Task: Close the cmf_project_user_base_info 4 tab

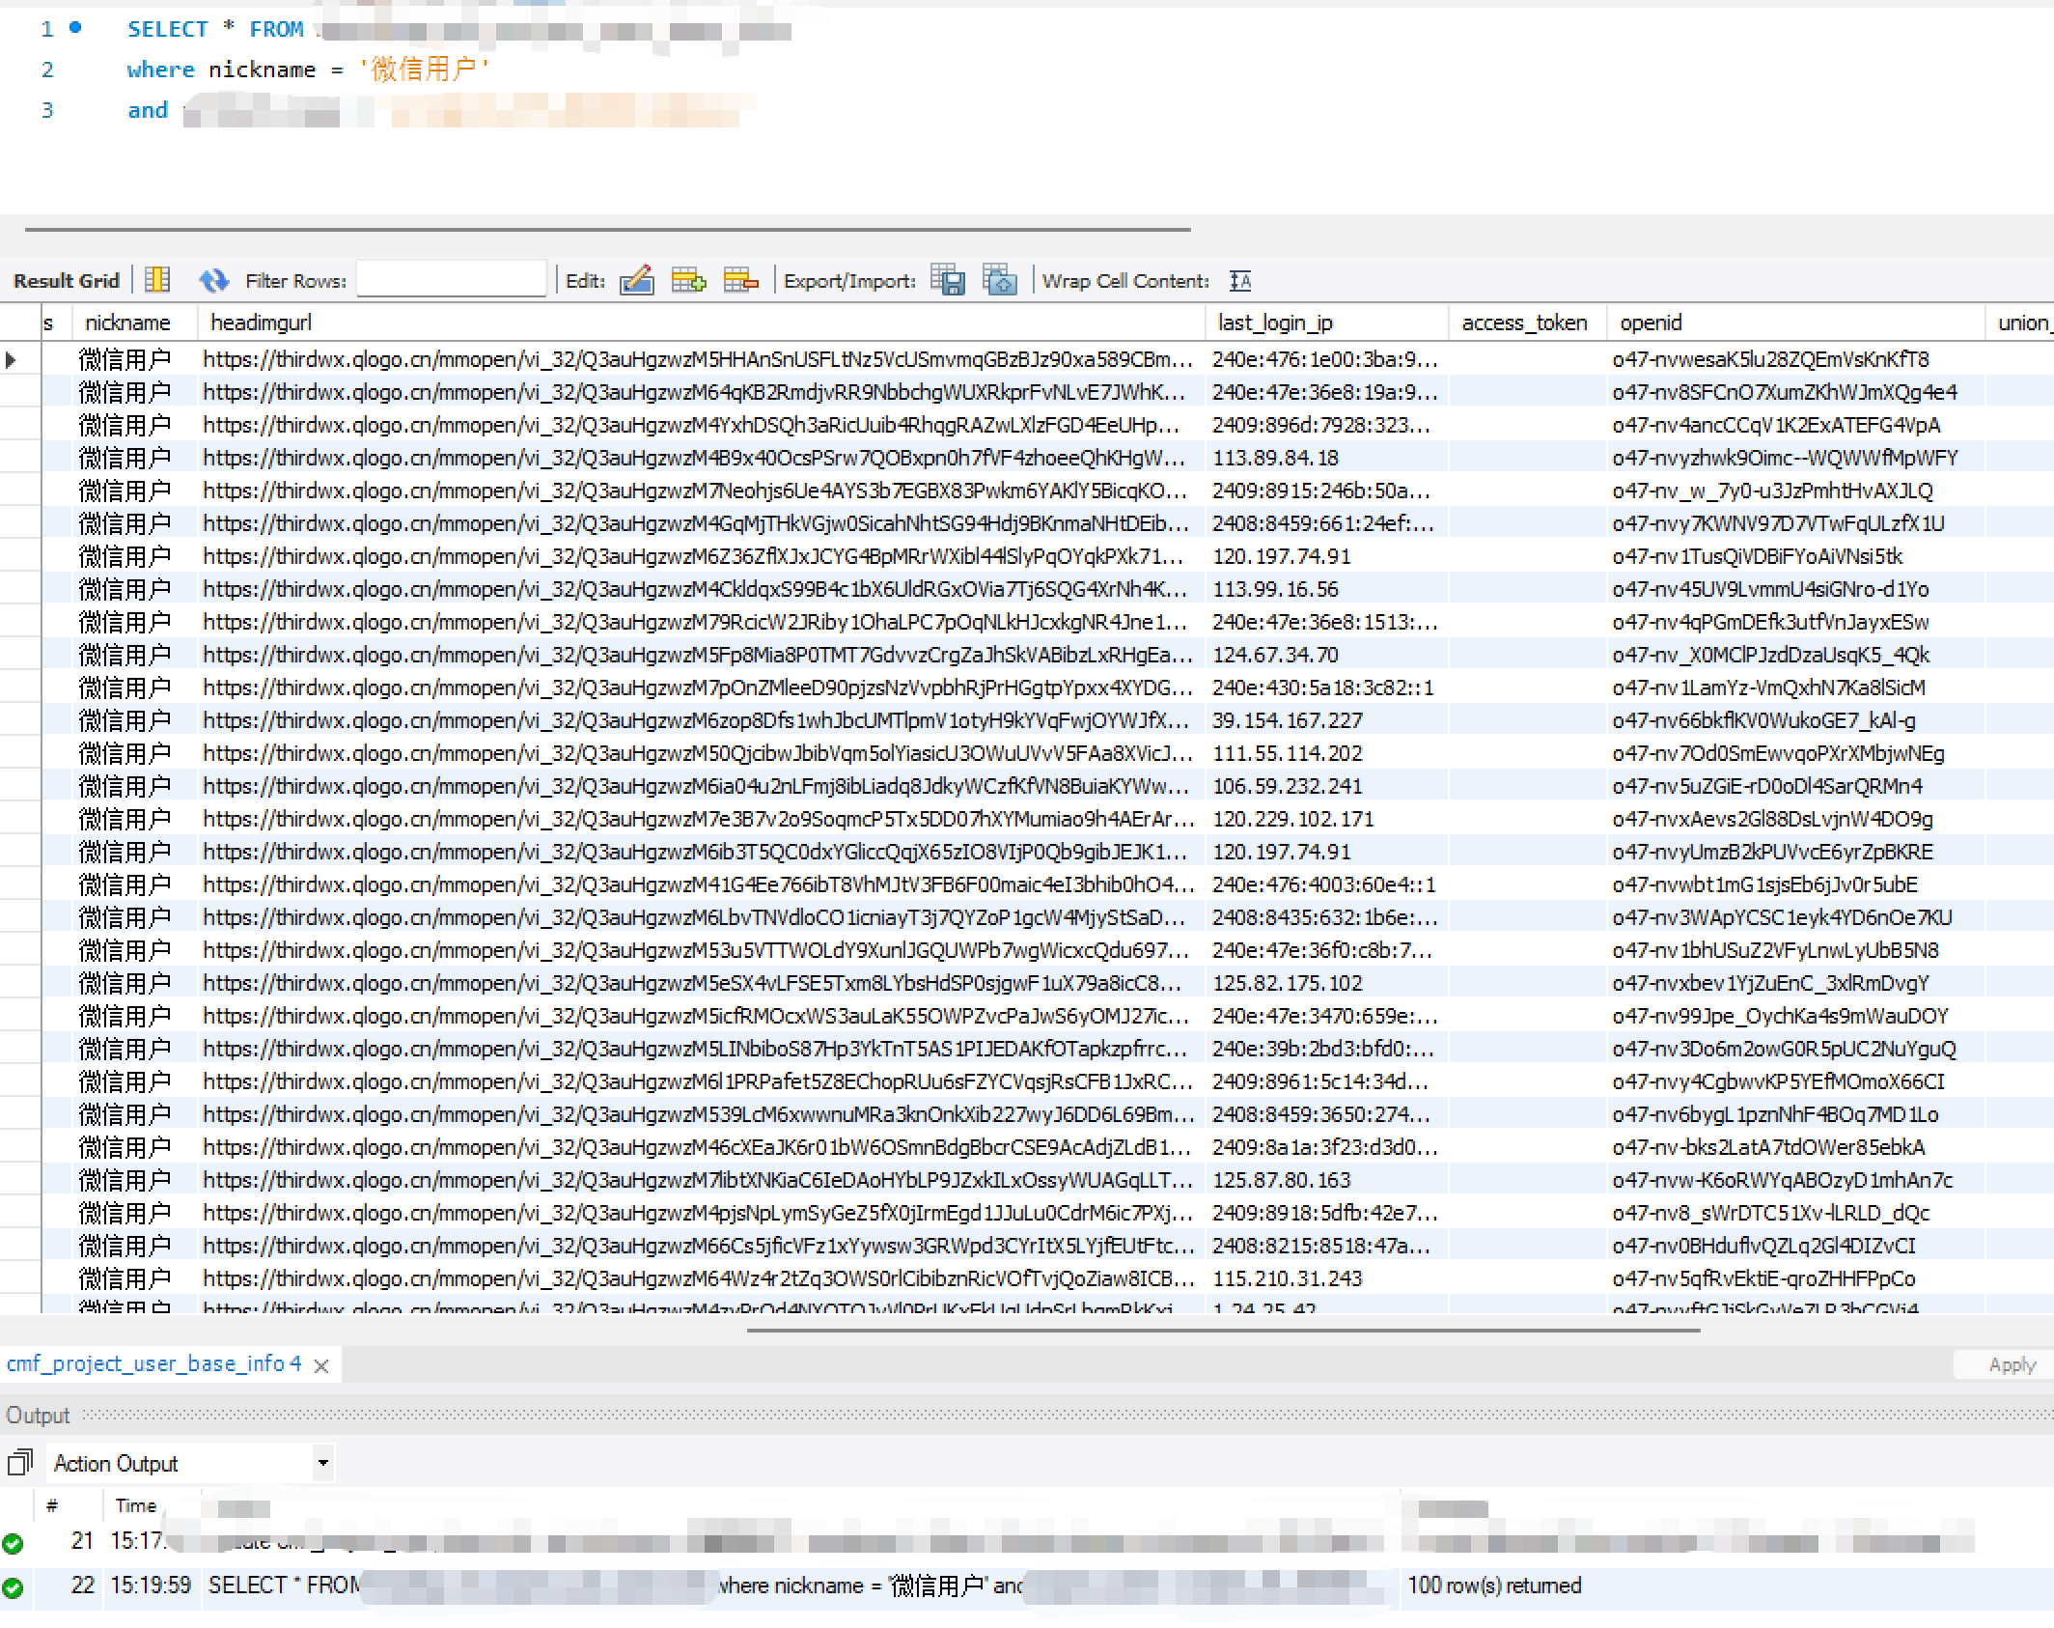Action: 322,1365
